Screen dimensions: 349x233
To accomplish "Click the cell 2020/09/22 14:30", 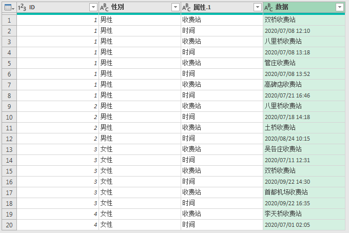I will point(304,182).
